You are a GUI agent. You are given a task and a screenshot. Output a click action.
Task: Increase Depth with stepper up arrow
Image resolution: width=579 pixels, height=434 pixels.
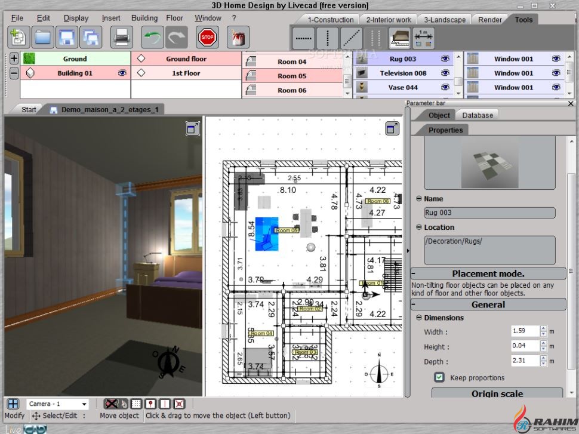tap(543, 358)
